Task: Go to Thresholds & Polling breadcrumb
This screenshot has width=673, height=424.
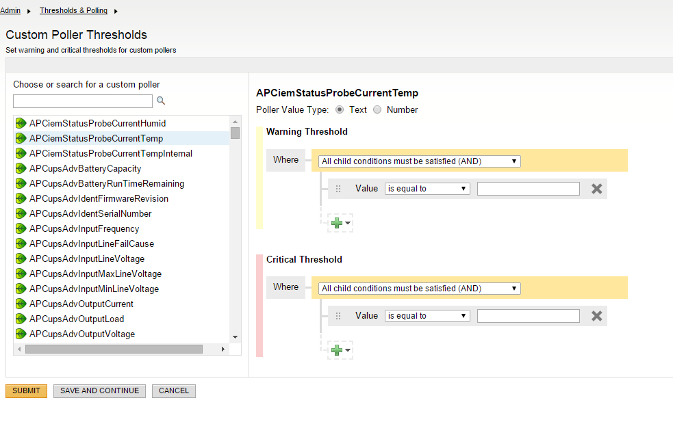Action: point(72,11)
